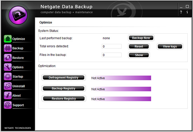Switch to the Startup section label
The width and height of the screenshot is (193, 132).
pyautogui.click(x=18, y=77)
